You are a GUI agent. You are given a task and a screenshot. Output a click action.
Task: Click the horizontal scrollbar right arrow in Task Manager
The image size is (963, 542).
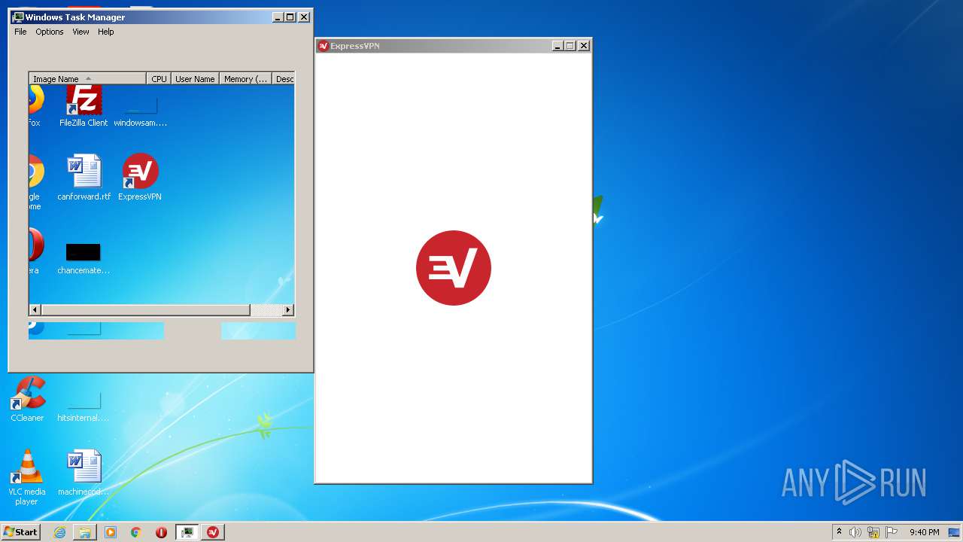pos(287,309)
